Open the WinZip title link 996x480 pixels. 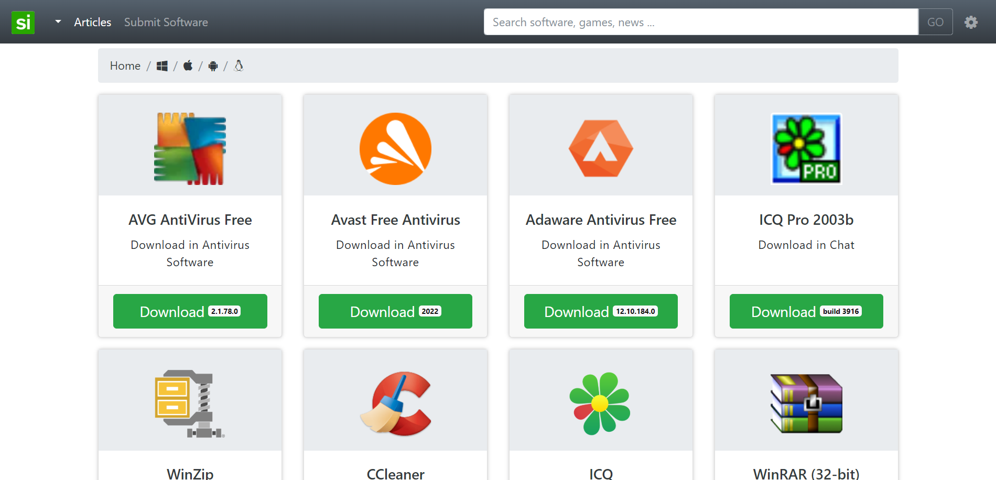[190, 474]
